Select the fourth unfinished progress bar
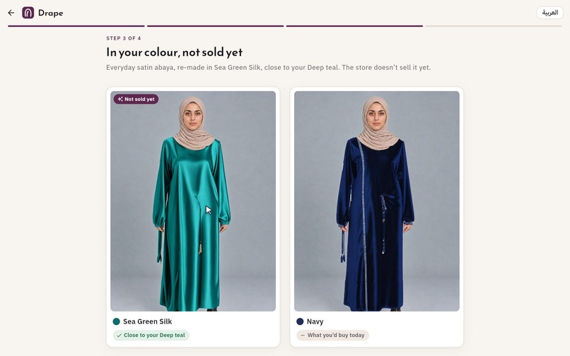 coord(494,26)
